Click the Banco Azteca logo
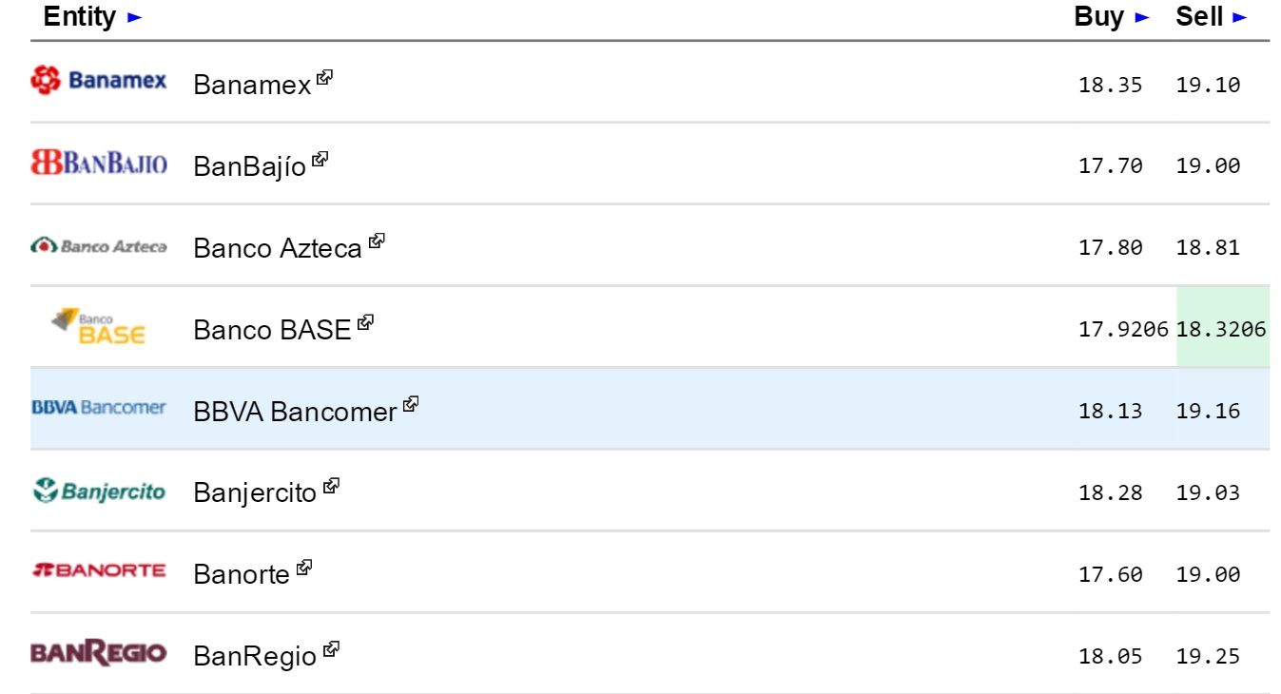Viewport: 1281px width, 694px height. [x=99, y=246]
